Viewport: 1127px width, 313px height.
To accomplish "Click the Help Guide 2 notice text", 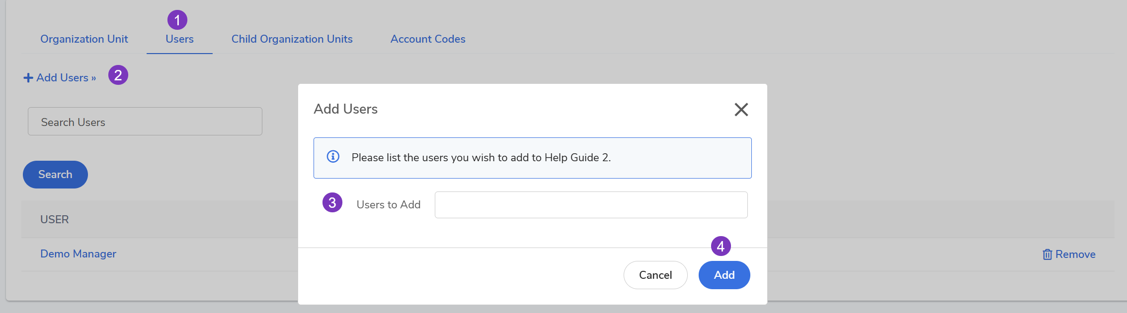I will [x=481, y=158].
